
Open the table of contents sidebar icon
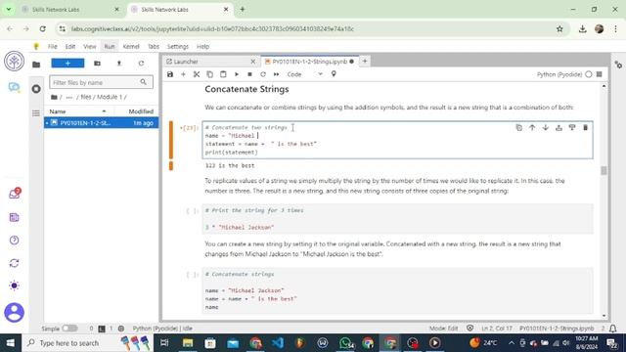[x=36, y=113]
